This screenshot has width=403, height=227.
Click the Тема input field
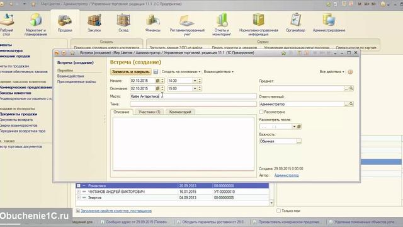pyautogui.click(x=193, y=104)
